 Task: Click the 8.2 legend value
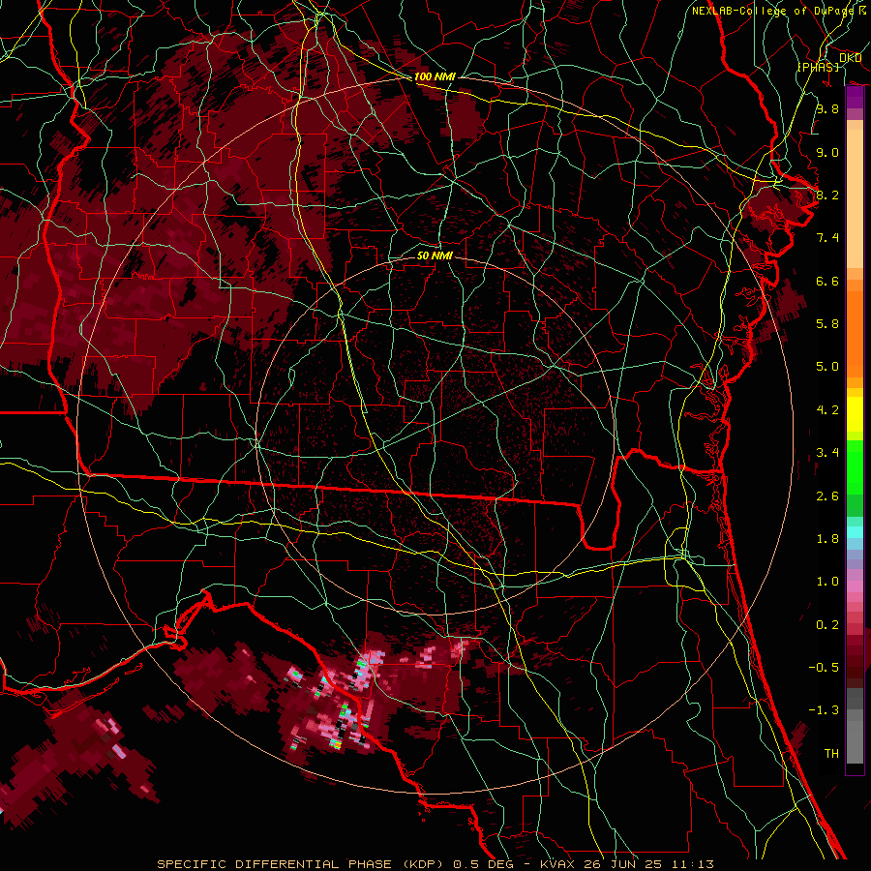(x=827, y=195)
